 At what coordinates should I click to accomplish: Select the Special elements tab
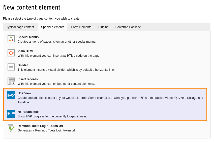tap(52, 27)
